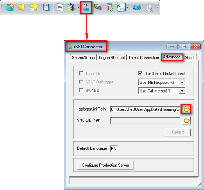Expand the Use Call Method 1 dropdown

pyautogui.click(x=182, y=91)
